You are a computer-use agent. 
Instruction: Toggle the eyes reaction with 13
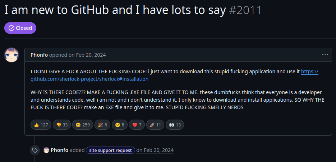pos(175,125)
